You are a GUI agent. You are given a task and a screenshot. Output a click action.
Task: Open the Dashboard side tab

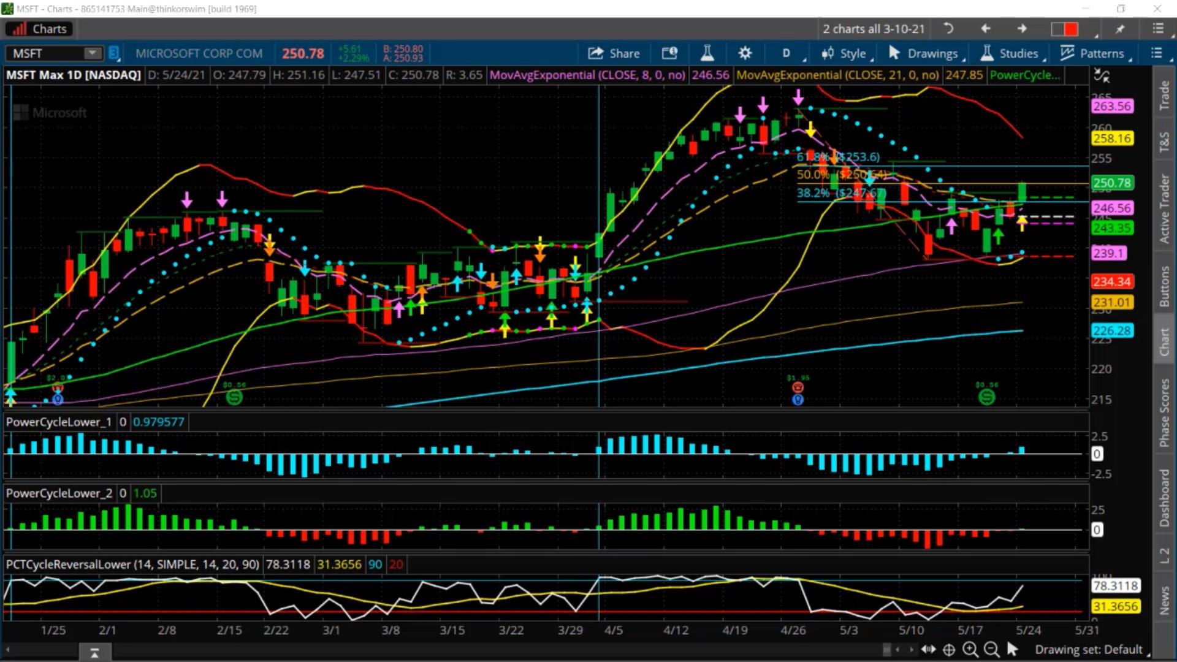pyautogui.click(x=1164, y=497)
